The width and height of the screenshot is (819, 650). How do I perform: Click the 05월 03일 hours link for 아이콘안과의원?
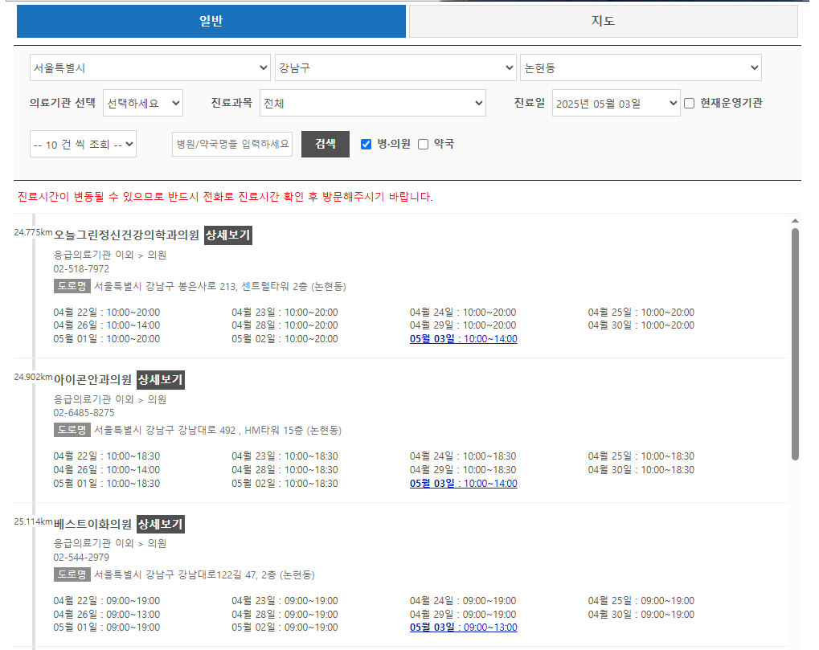463,483
